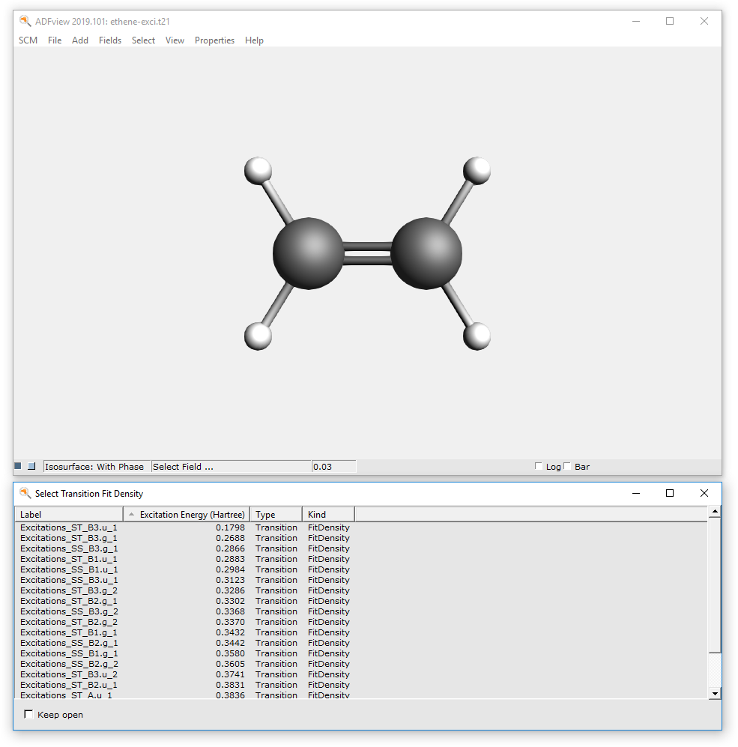Viewport: 738px width, 747px height.
Task: Click the ADFview app icon in title bar
Action: (x=25, y=21)
